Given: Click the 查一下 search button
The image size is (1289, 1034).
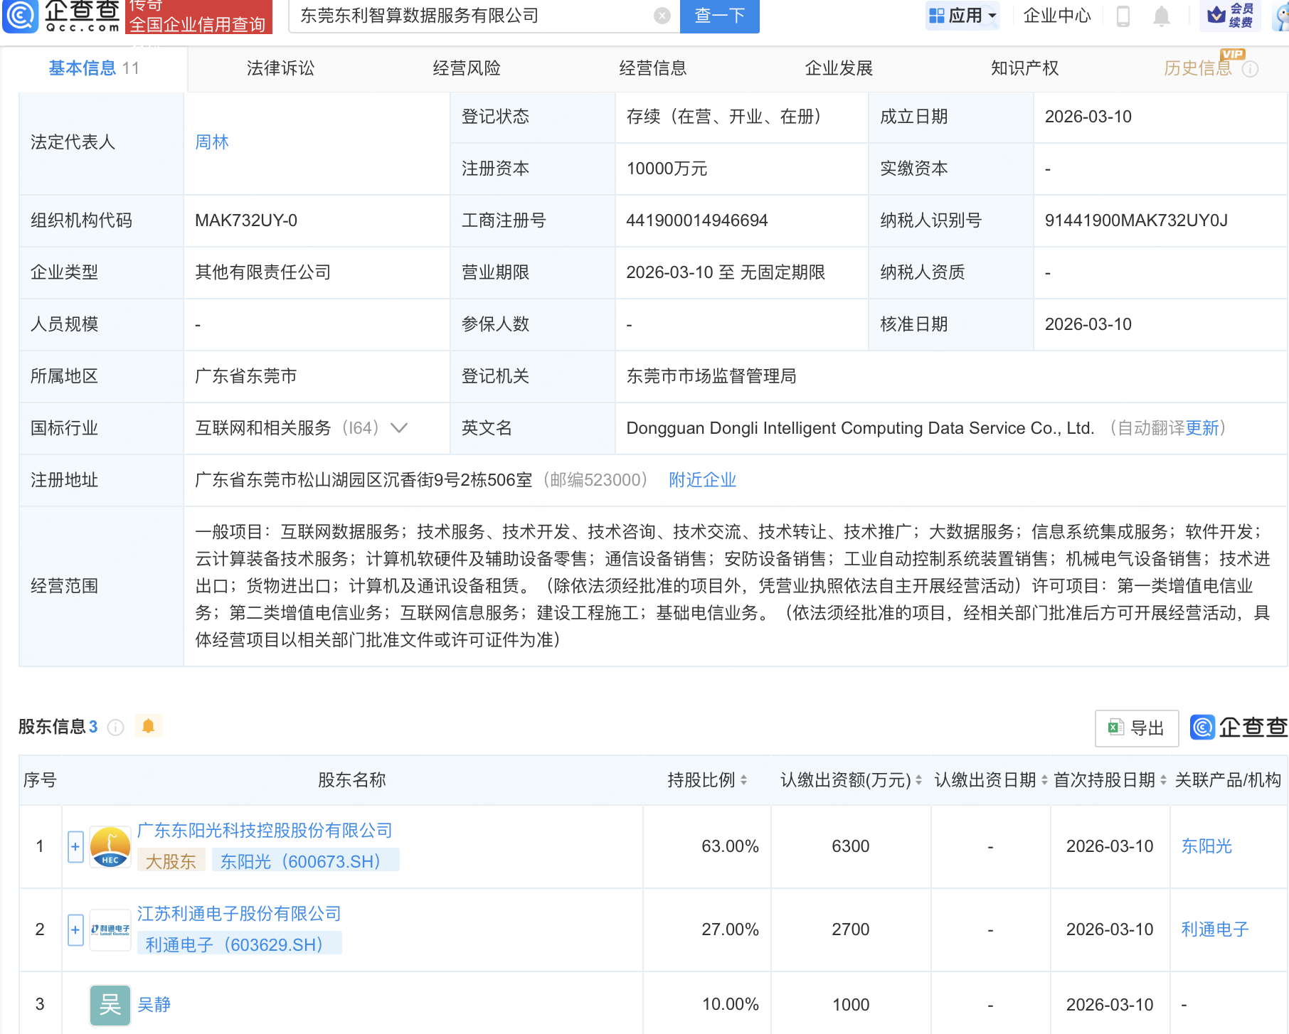Looking at the screenshot, I should tap(719, 16).
